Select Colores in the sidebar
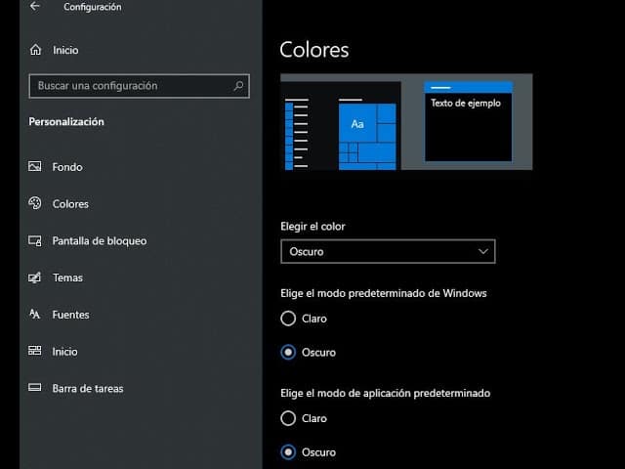 click(70, 204)
